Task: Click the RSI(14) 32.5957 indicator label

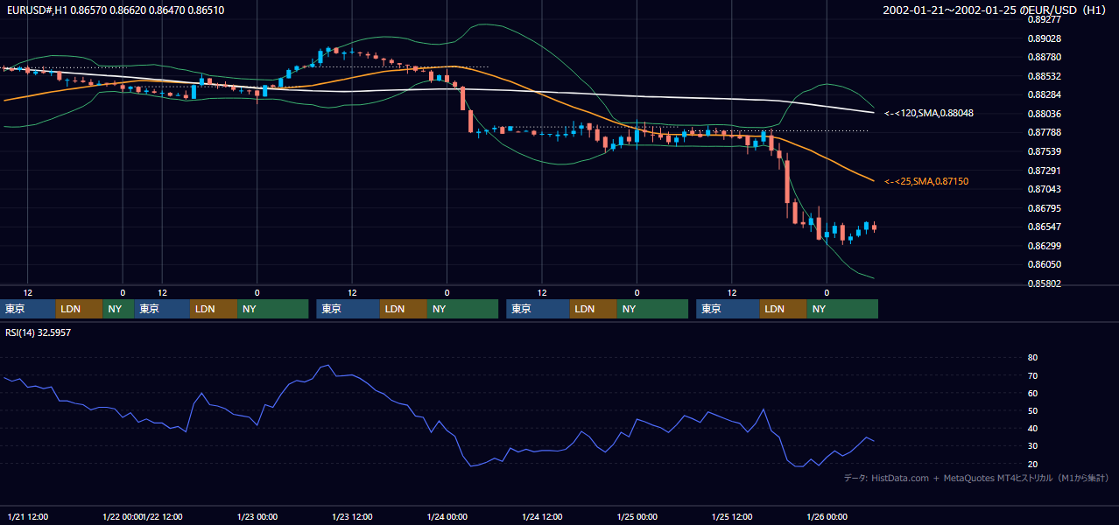Action: pyautogui.click(x=39, y=332)
